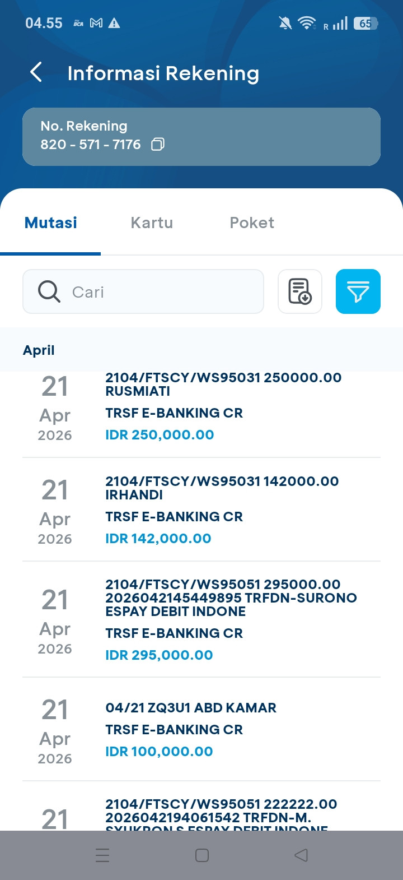Screen dimensions: 403x880
Task: Open the ABD KAMAR 100,000.00 transaction
Action: tap(201, 729)
